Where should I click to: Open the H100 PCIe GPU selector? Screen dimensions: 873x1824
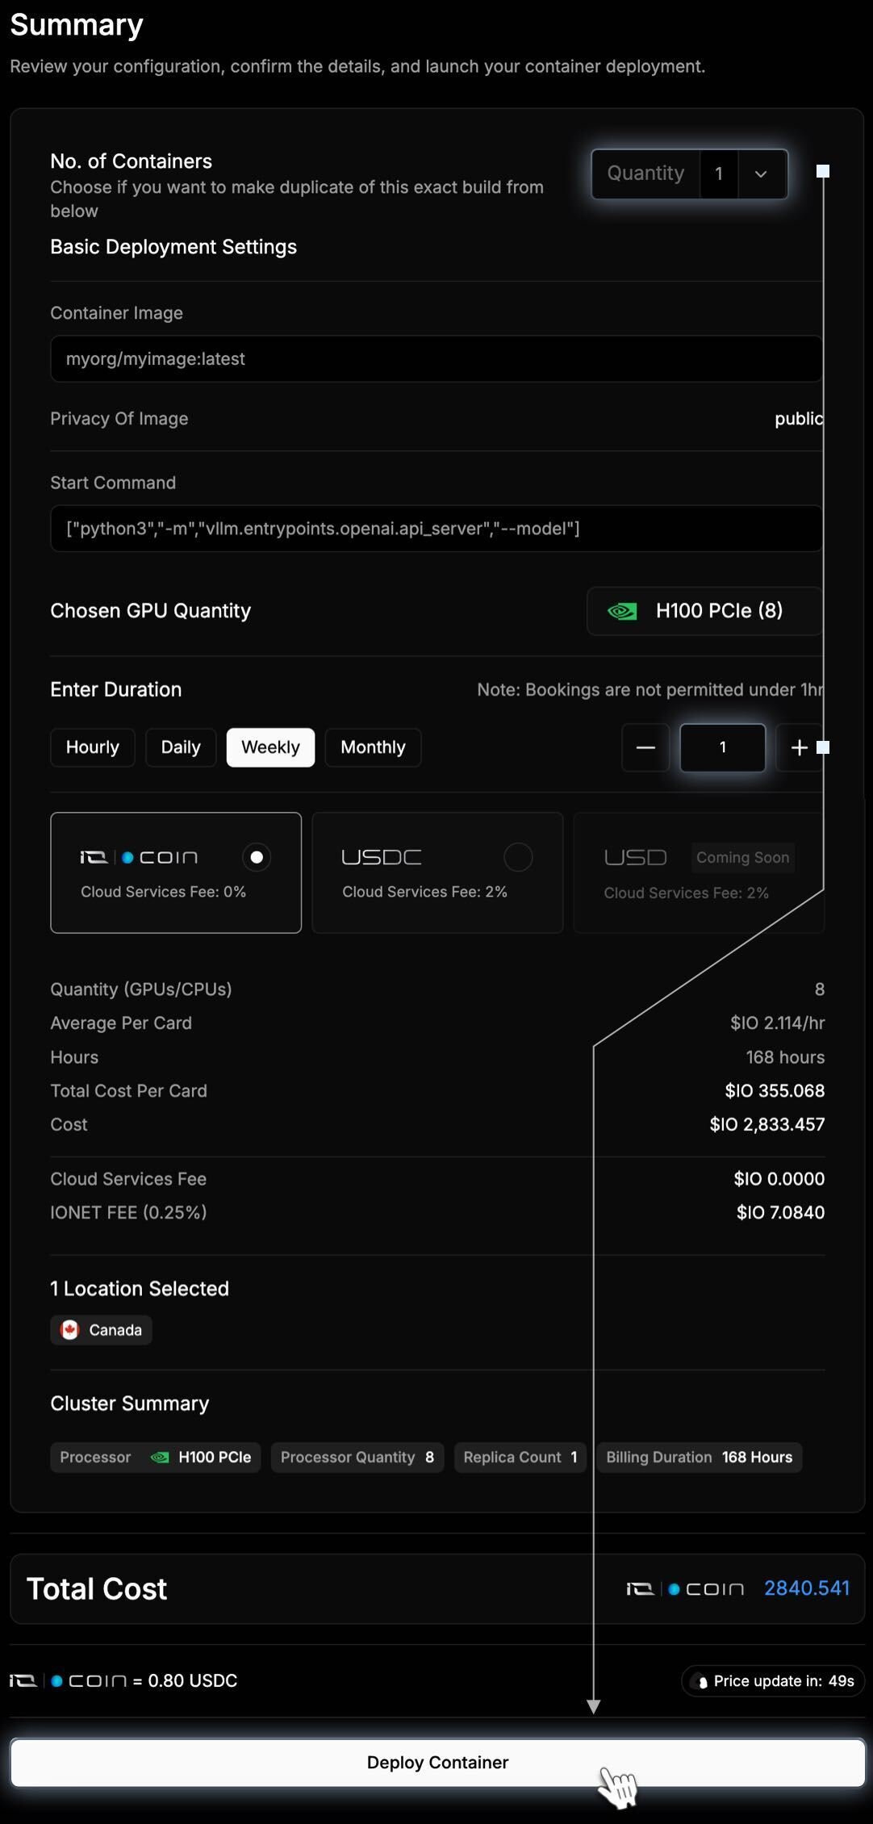point(704,611)
